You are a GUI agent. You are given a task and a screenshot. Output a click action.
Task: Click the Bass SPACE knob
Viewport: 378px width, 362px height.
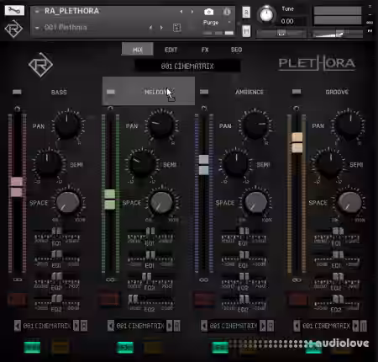click(68, 203)
